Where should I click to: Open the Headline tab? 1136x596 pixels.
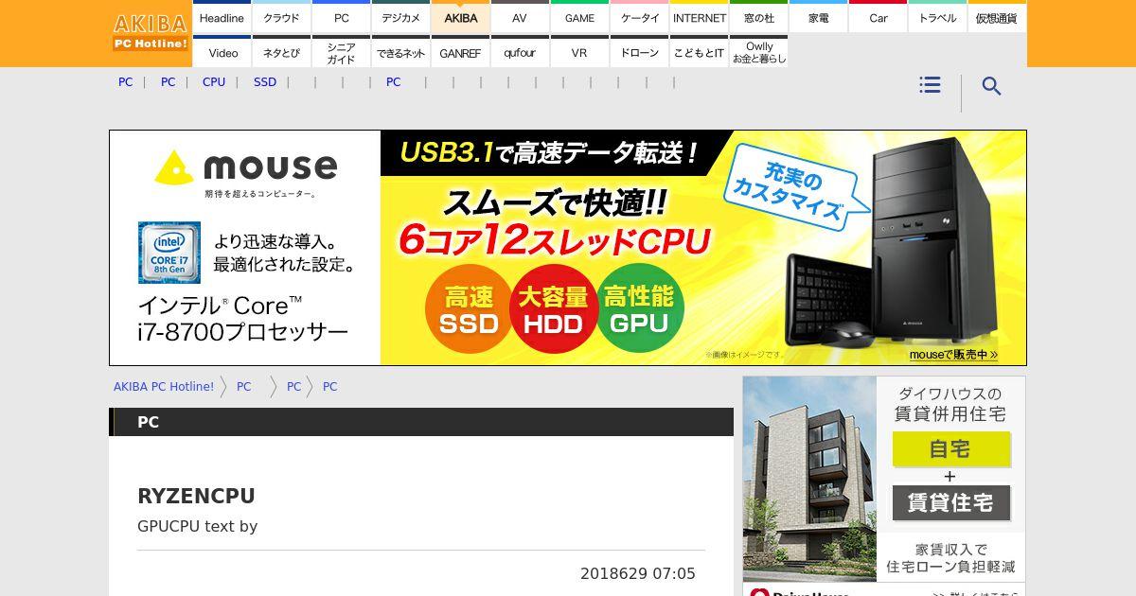point(222,18)
